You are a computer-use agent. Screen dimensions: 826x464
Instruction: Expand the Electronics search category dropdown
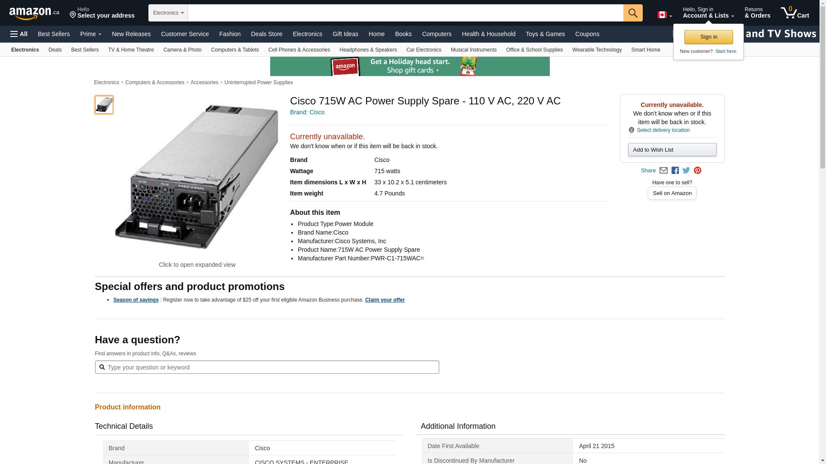pos(168,13)
